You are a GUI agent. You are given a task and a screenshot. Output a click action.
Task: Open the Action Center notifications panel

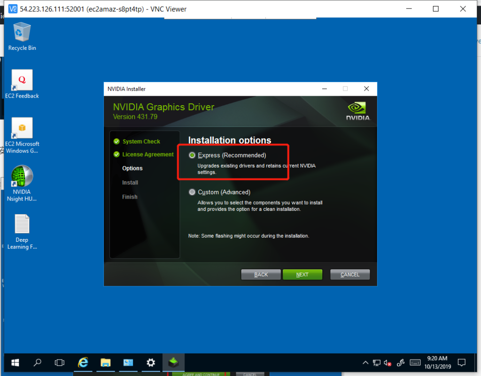461,362
